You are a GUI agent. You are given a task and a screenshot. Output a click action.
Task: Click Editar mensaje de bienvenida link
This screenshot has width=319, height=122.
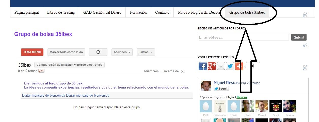pyautogui.click(x=43, y=96)
